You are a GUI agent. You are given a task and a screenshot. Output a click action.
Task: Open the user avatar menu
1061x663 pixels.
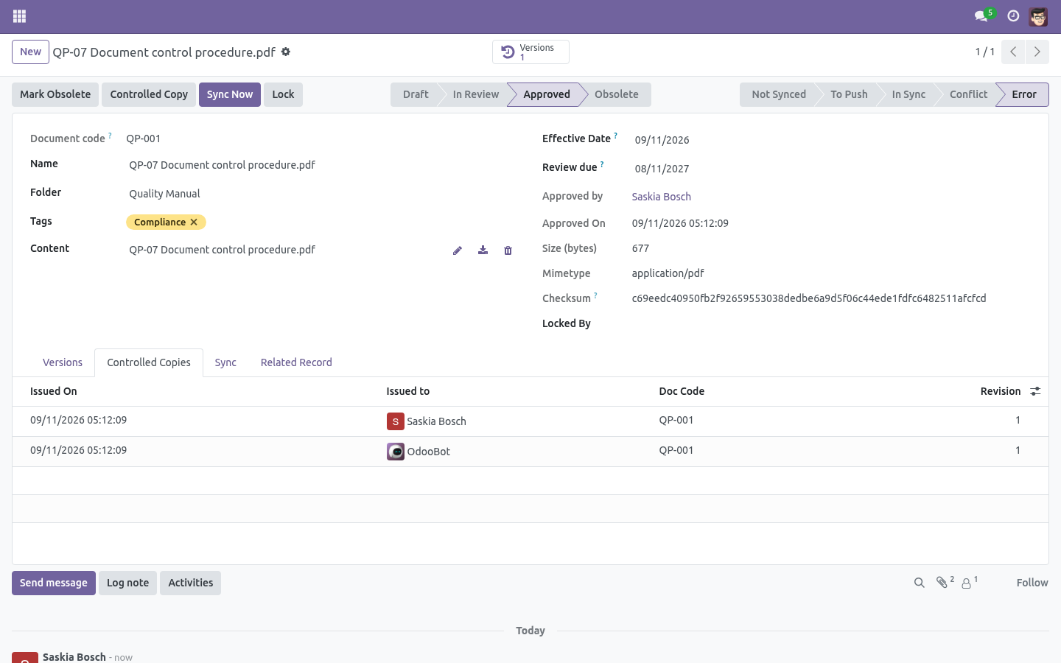[1038, 16]
